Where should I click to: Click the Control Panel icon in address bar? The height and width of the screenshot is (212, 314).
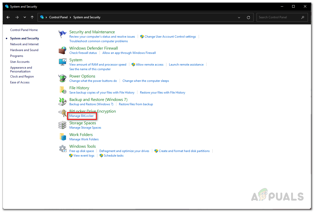(x=42, y=17)
